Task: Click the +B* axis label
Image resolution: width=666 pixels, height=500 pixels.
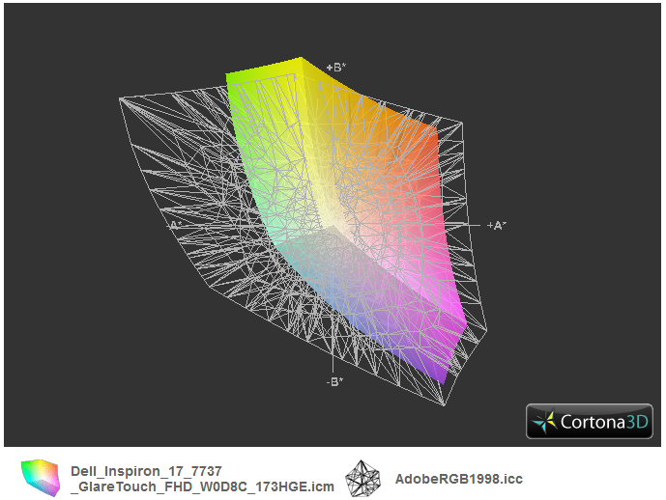Action: (336, 67)
